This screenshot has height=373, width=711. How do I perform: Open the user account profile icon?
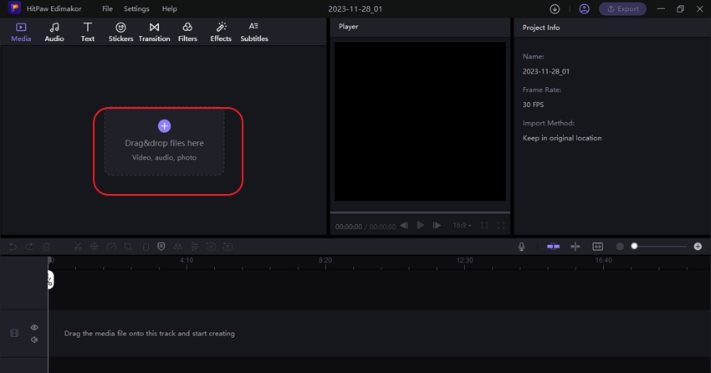click(584, 9)
